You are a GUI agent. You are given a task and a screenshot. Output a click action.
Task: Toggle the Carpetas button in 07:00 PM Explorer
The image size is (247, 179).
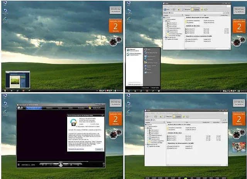click(177, 117)
